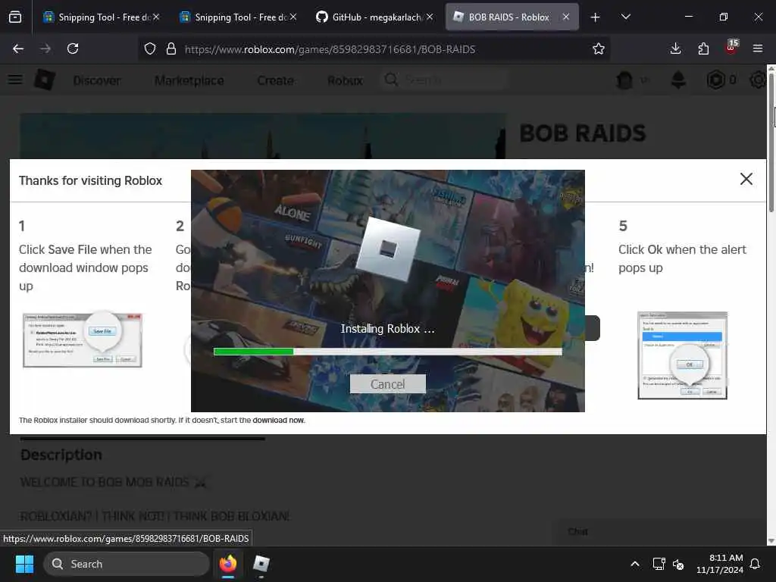Open a new browser tab
The width and height of the screenshot is (776, 582).
[x=596, y=17]
